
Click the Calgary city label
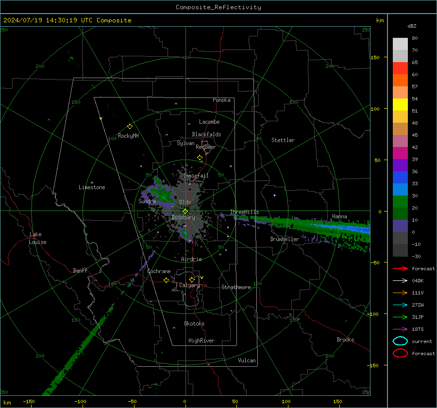pos(189,285)
